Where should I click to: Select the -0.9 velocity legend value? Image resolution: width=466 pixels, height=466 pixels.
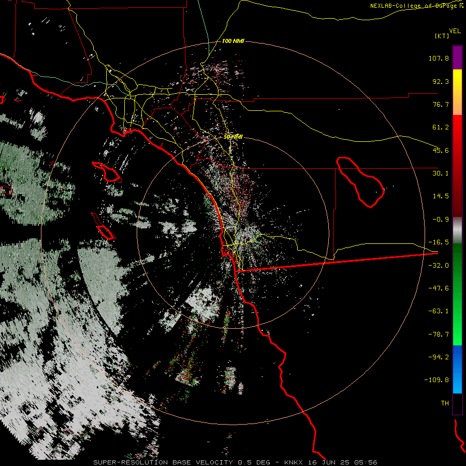point(441,220)
